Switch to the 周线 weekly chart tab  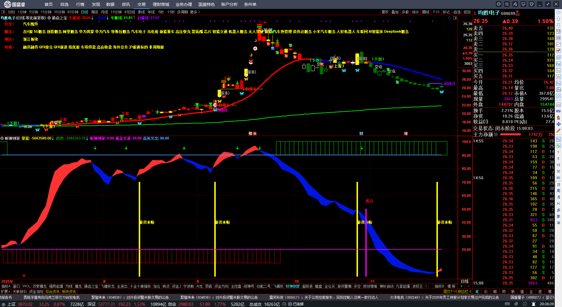[95, 12]
